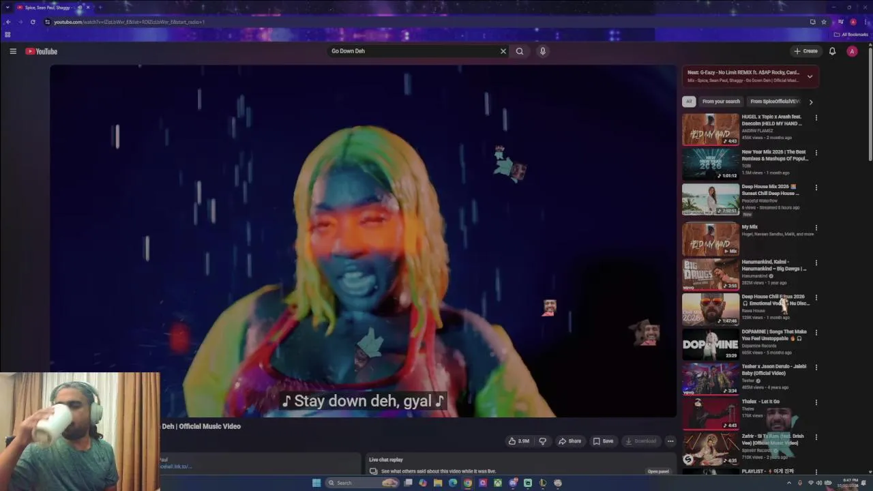Open Deep House Chill 2026 video title
Viewport: 873px width, 491px height.
775,300
